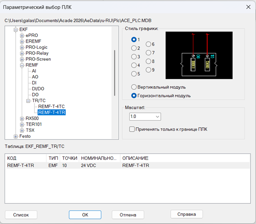Click the Список button
The height and width of the screenshot is (224, 256).
click(21, 215)
